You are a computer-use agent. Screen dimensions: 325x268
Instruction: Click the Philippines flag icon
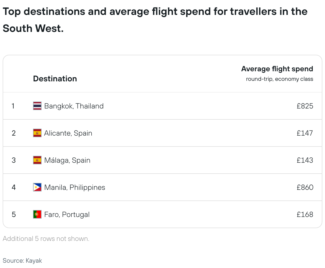point(37,187)
